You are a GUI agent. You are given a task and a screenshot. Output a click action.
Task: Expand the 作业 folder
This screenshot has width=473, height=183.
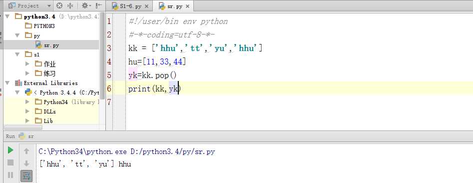pos(27,63)
